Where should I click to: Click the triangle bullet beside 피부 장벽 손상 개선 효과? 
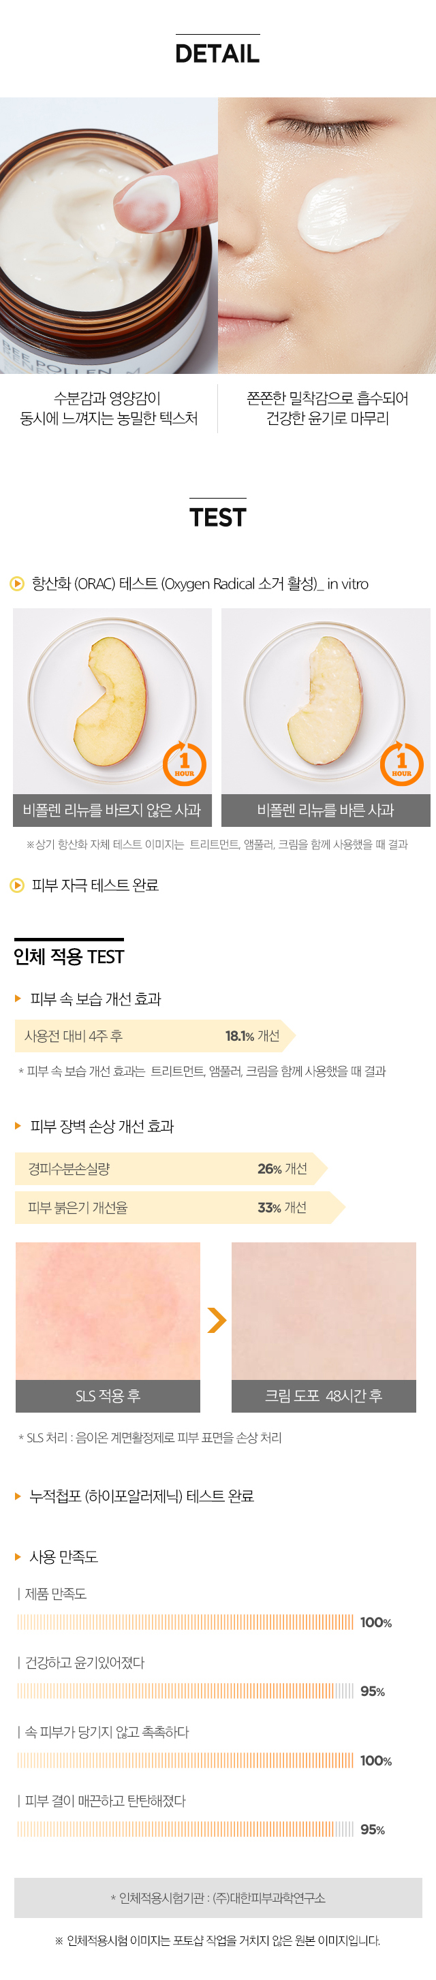18,1125
